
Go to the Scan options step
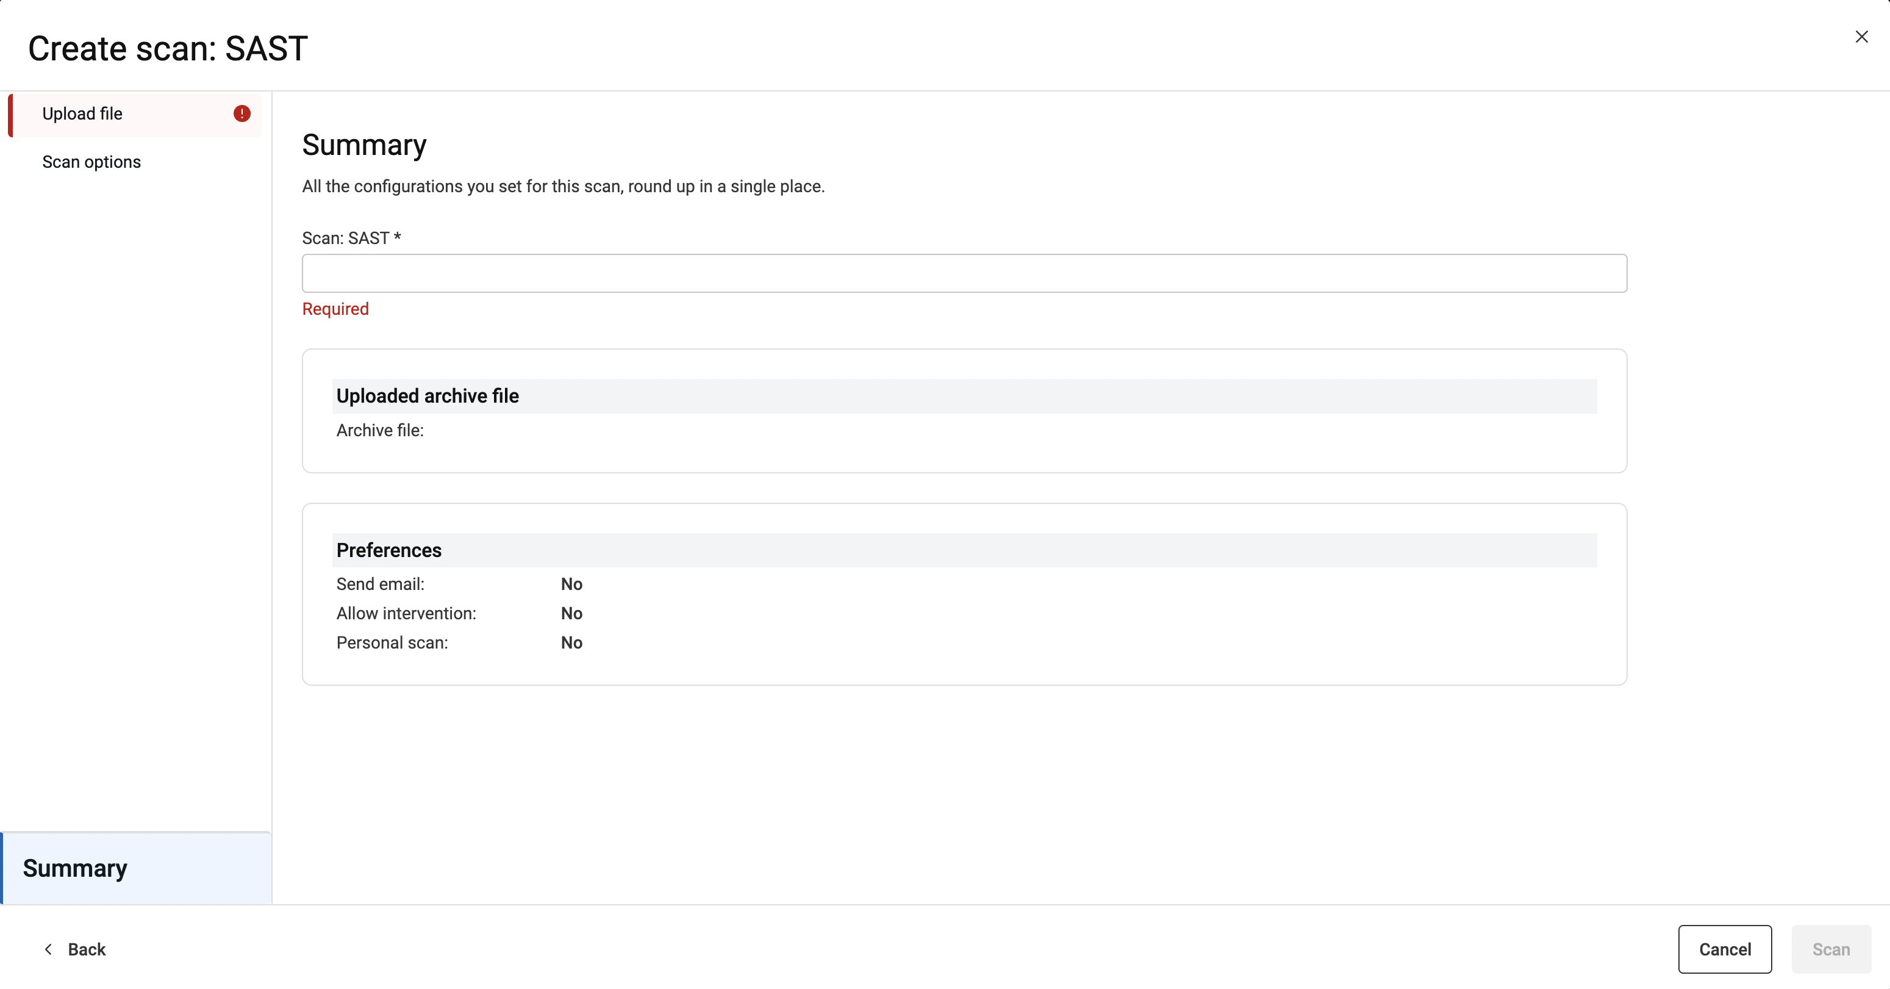coord(91,162)
